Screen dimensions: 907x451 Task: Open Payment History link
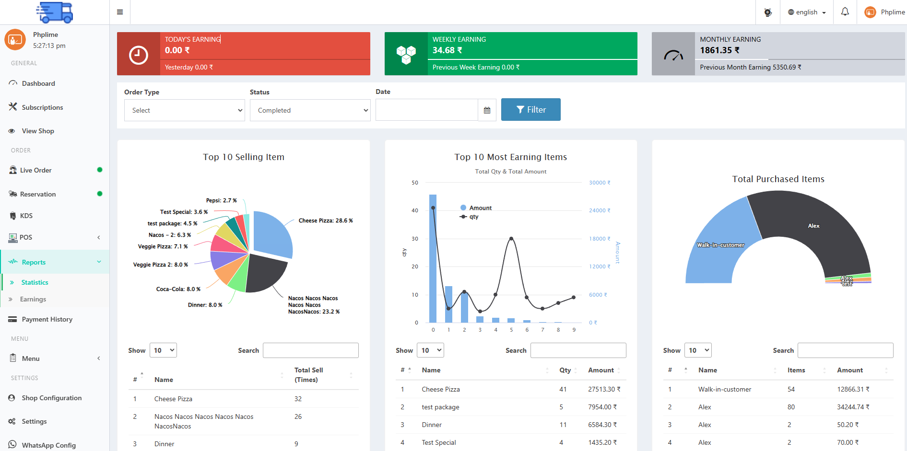[47, 319]
